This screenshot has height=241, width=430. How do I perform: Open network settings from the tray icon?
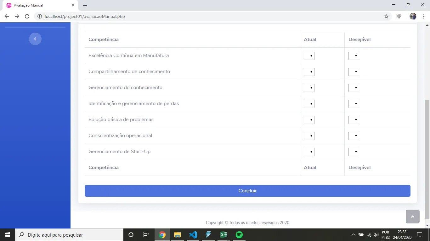[x=369, y=235]
